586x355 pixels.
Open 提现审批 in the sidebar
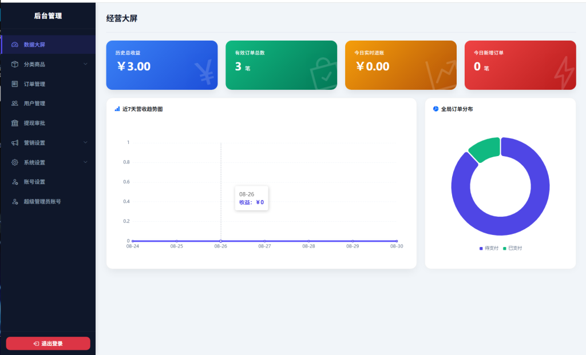(48, 123)
